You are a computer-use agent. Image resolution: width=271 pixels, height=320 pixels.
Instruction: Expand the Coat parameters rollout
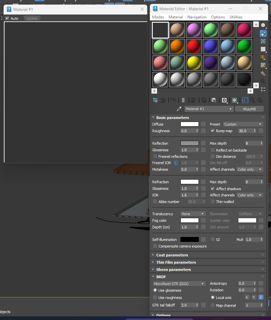point(172,255)
